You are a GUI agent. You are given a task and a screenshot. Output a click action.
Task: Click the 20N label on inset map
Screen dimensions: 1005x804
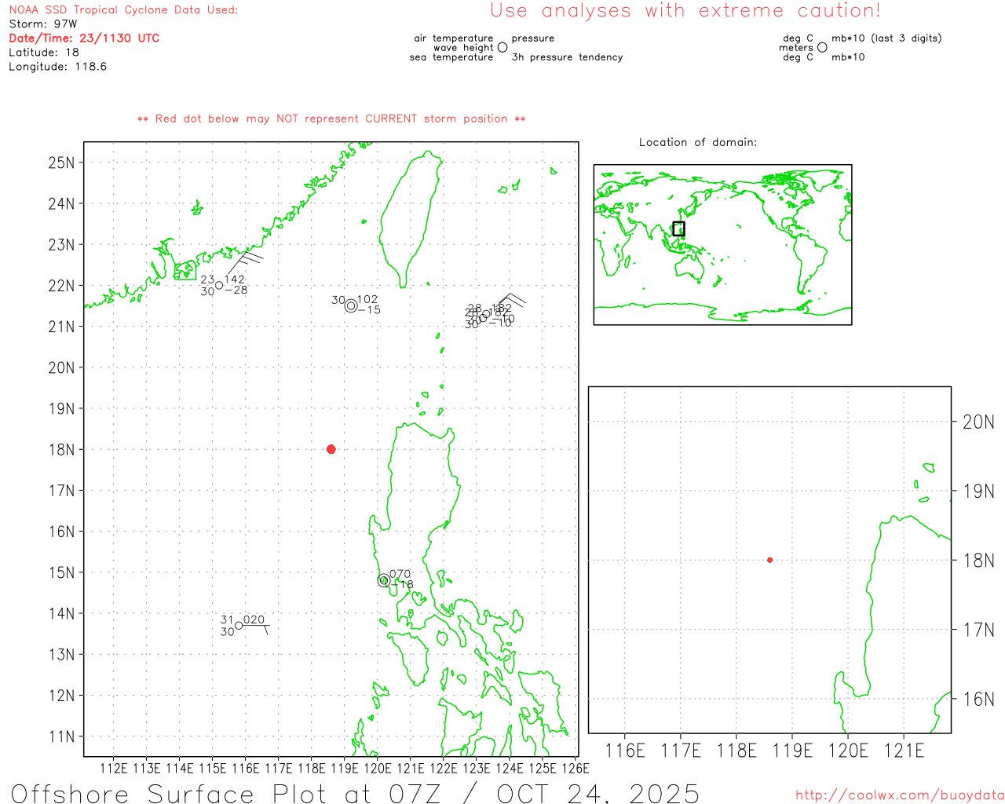coord(978,422)
